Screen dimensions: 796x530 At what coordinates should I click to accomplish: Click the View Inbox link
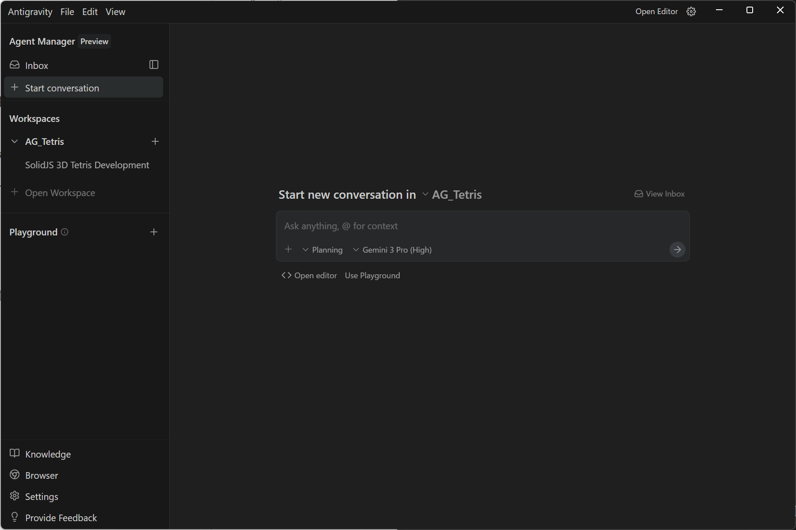[659, 194]
